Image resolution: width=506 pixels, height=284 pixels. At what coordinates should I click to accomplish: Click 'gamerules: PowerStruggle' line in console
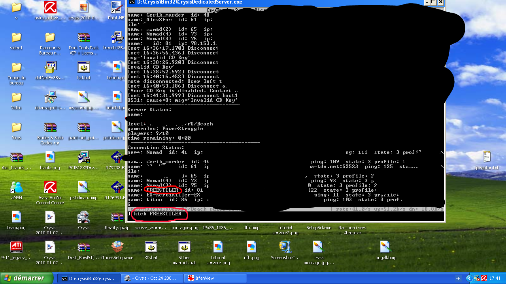click(x=165, y=129)
